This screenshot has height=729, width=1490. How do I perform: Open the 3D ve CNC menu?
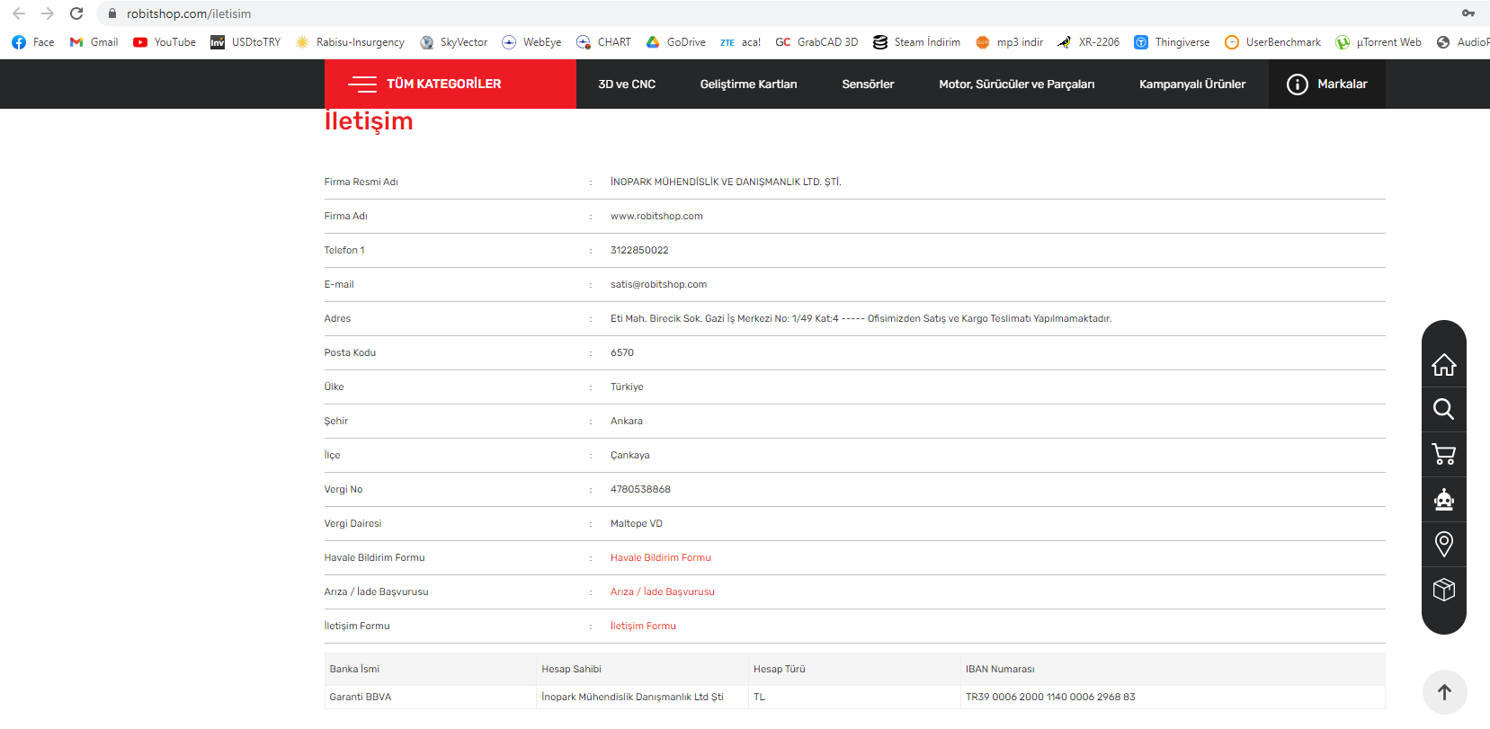[x=627, y=84]
